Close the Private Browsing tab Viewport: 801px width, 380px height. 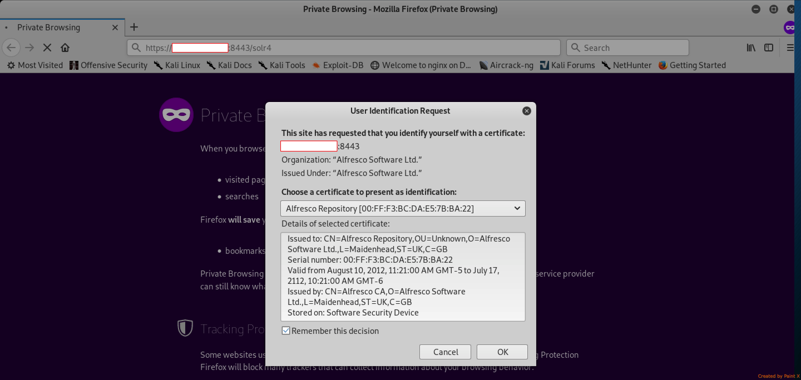click(115, 27)
